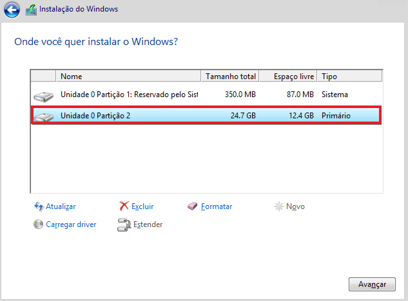Delete the partition using Excluir link
Viewport: 408px width, 301px height.
coord(142,206)
